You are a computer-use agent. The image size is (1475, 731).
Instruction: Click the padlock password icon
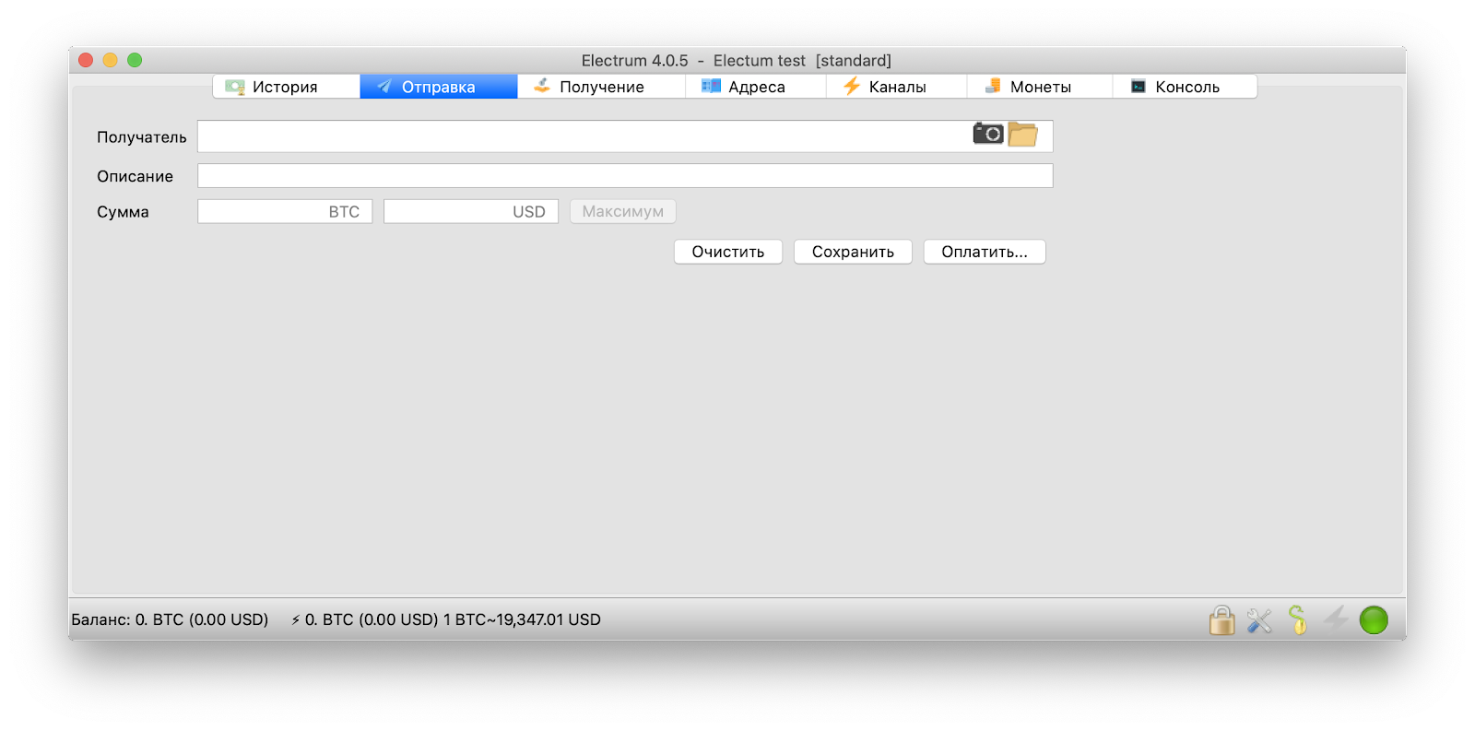coord(1221,620)
